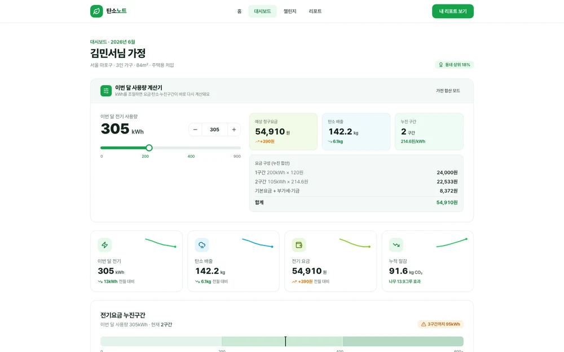
Task: Click the 대시보드 · 2026년 6월 breadcrumb text
Action: point(113,42)
